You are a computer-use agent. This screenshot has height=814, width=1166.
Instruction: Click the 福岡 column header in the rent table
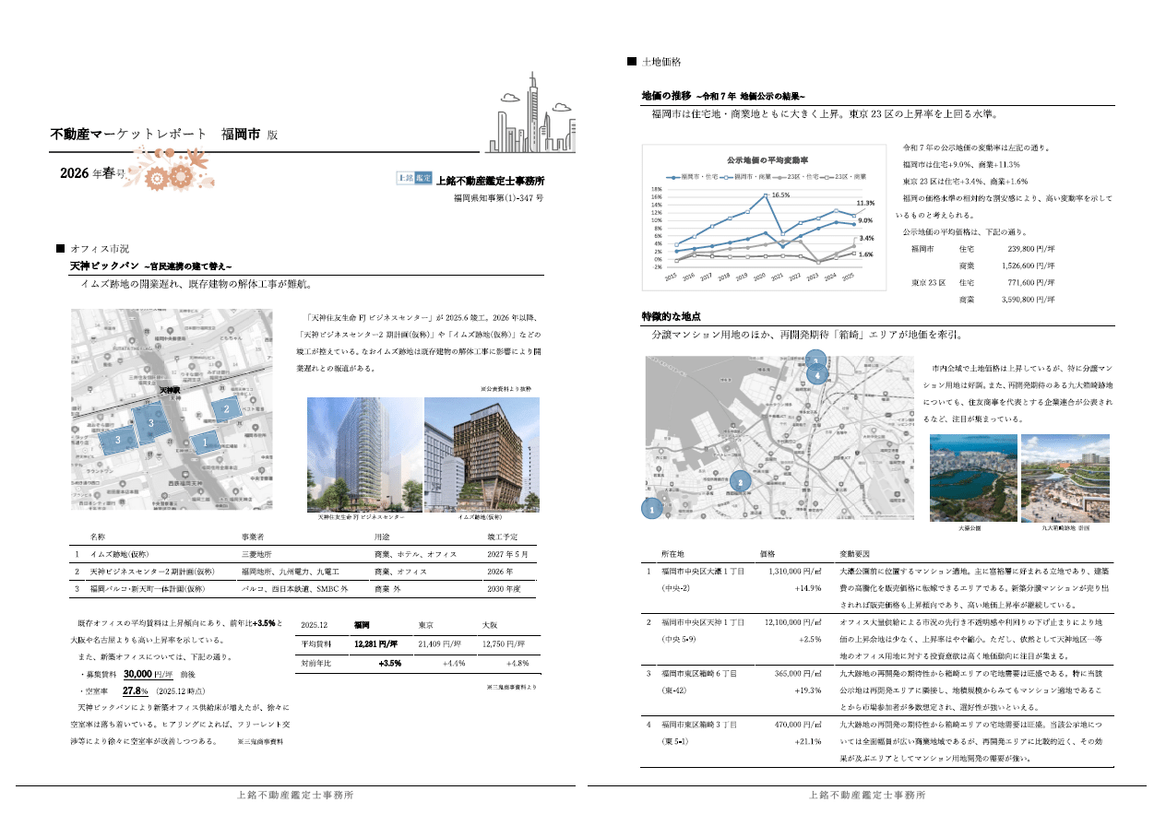pyautogui.click(x=362, y=624)
